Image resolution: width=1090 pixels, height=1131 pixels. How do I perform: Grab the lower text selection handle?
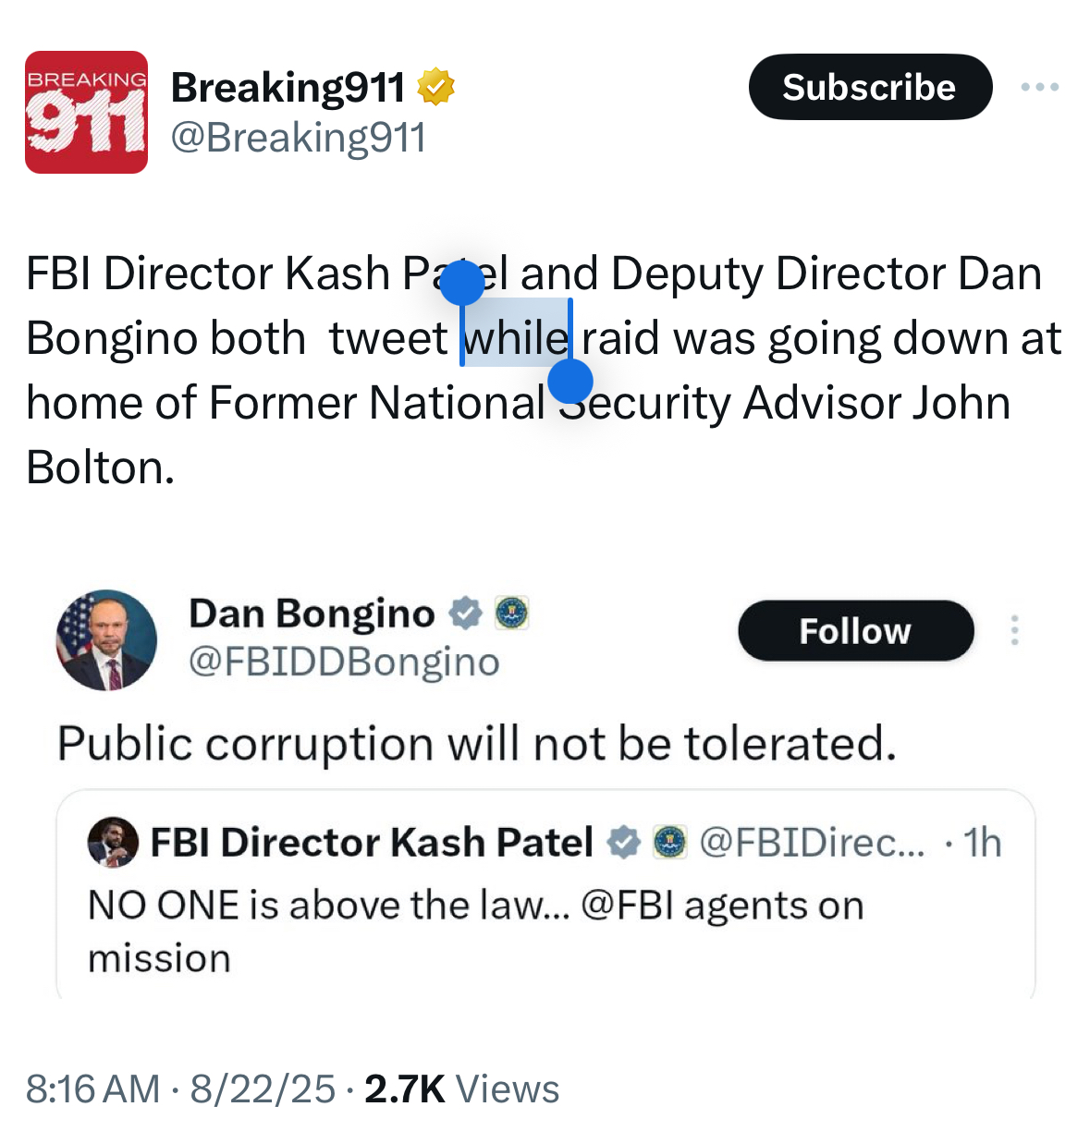pos(570,380)
